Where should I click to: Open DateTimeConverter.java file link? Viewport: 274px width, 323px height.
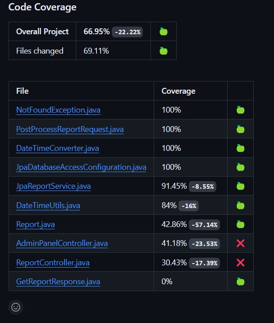(58, 148)
